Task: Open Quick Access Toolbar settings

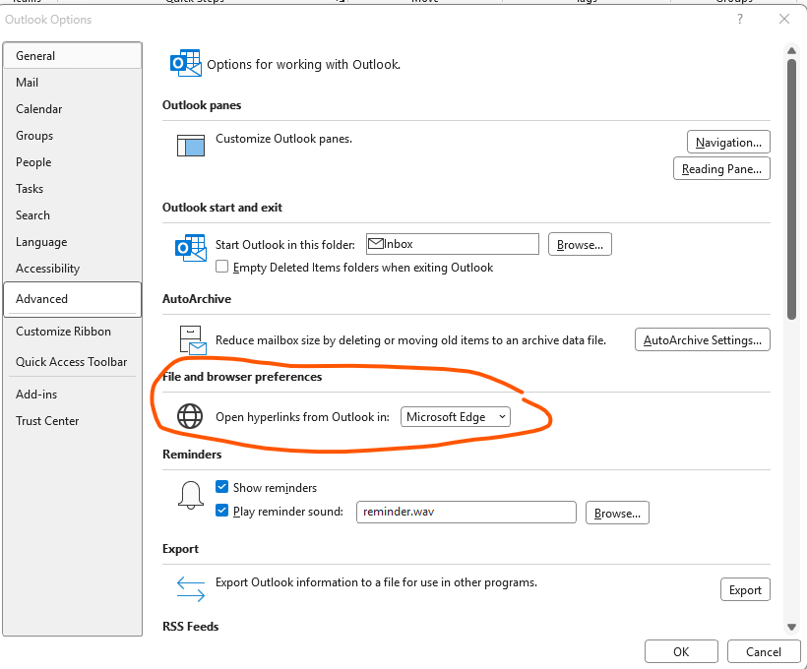Action: [73, 362]
